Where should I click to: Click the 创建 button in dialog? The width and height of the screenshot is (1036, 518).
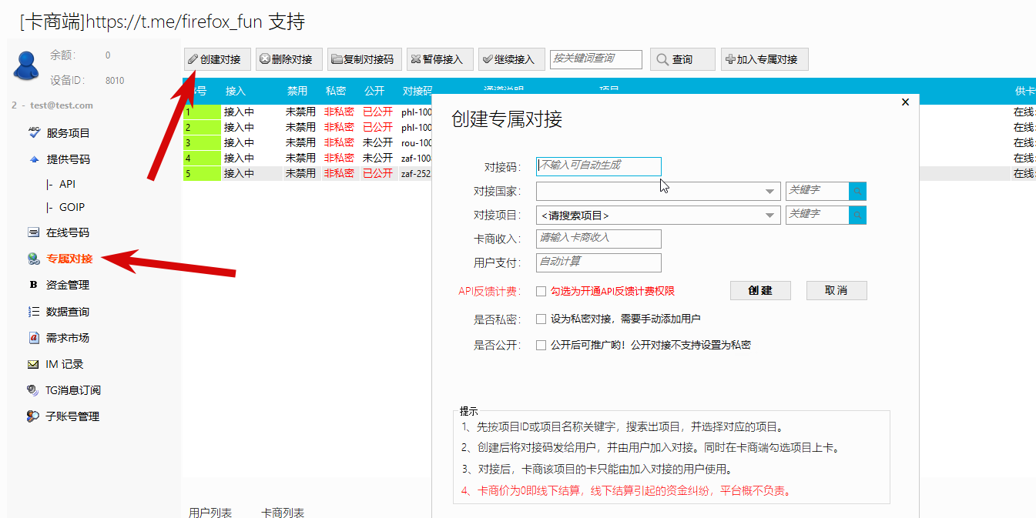[x=760, y=290]
